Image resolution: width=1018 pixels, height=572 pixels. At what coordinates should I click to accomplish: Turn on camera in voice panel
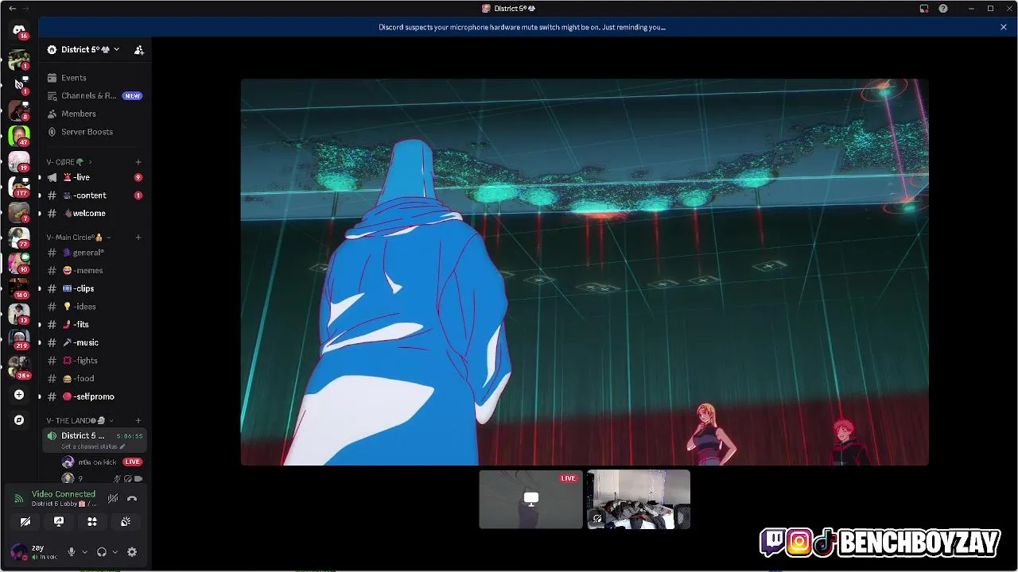coord(25,522)
